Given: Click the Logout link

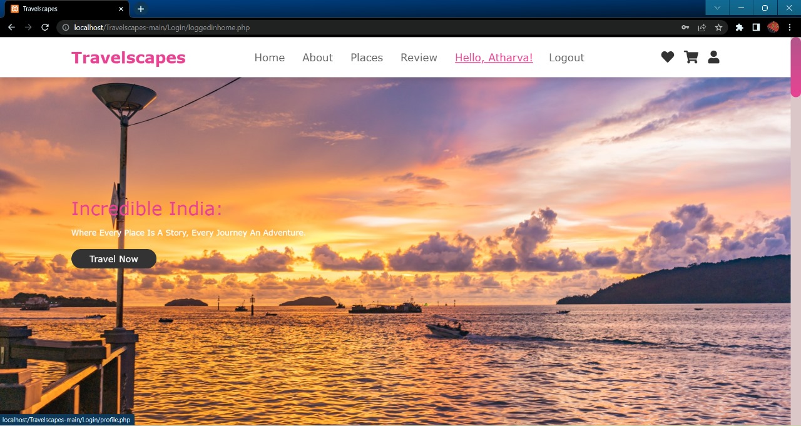Looking at the screenshot, I should click(x=566, y=58).
